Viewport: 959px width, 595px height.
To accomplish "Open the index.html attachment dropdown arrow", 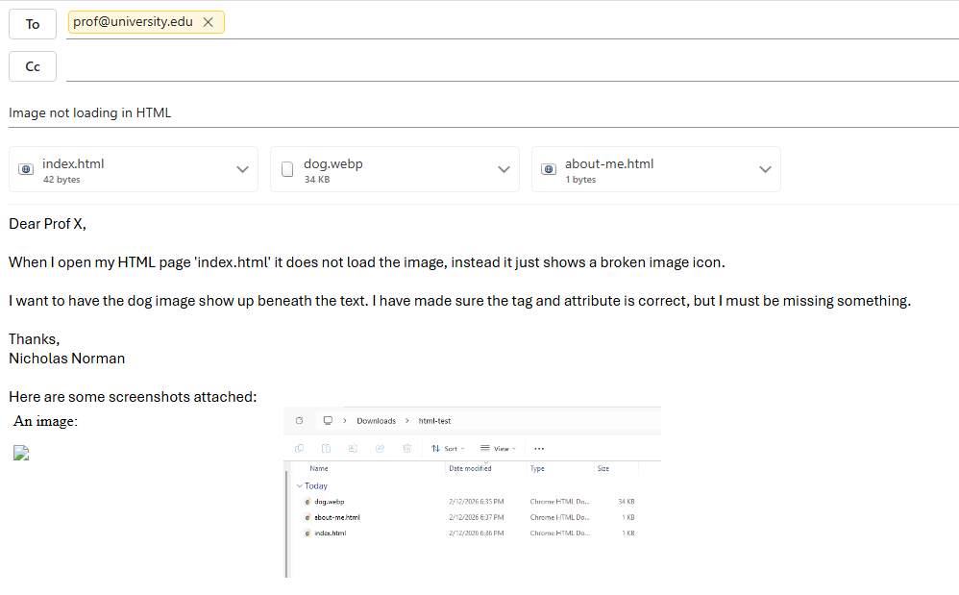I will (242, 169).
